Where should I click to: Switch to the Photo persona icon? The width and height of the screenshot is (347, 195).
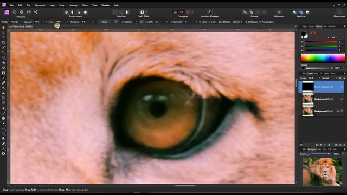click(x=7, y=12)
